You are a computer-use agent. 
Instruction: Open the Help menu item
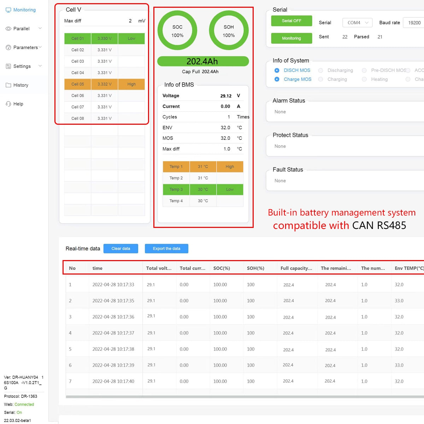pyautogui.click(x=18, y=104)
